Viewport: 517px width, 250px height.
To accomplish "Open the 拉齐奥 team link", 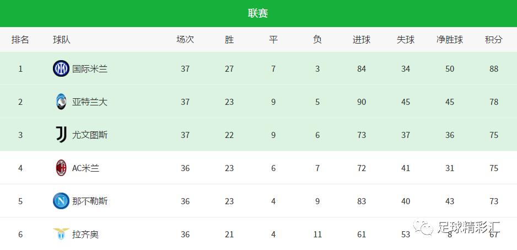I will (85, 235).
